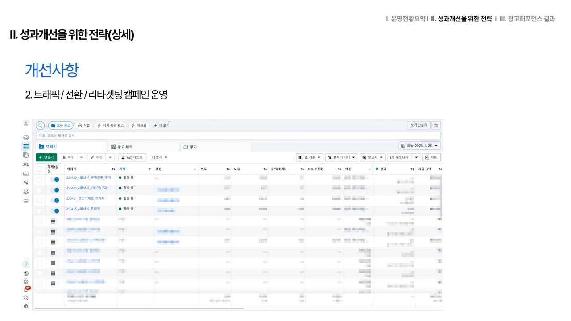Image resolution: width=571 pixels, height=321 pixels.
Task: Click the search field for name, ID, or filter
Action: pyautogui.click(x=237, y=136)
